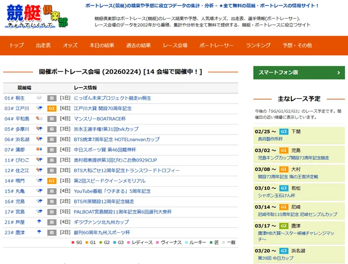Open the 江戸川大賞 開設70周年記念 race link
This screenshot has height=264, width=348.
point(102,108)
